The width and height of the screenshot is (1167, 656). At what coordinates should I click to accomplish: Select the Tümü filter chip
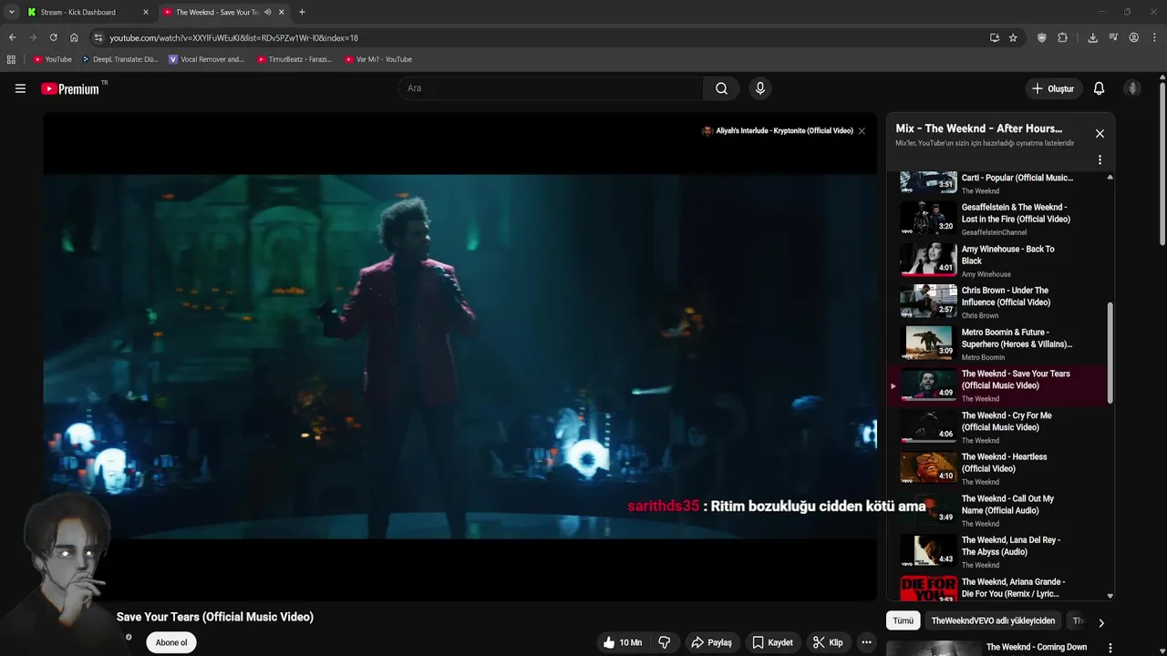[x=903, y=620]
